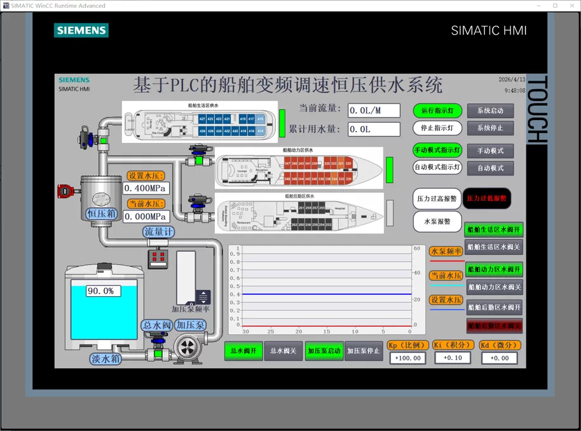Screen dimensions: 581x431
Task: Click the 船舶生活区供水 ship deck image
Action: (200, 122)
